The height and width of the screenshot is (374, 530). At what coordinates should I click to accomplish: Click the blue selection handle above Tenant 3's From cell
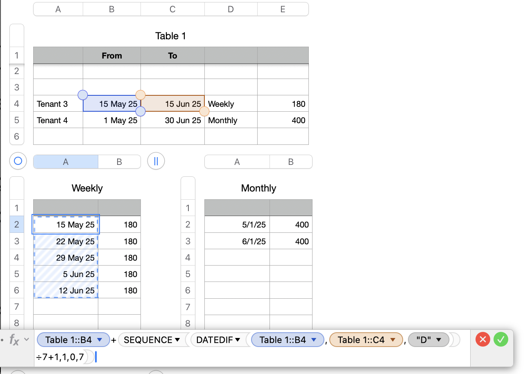(x=83, y=95)
